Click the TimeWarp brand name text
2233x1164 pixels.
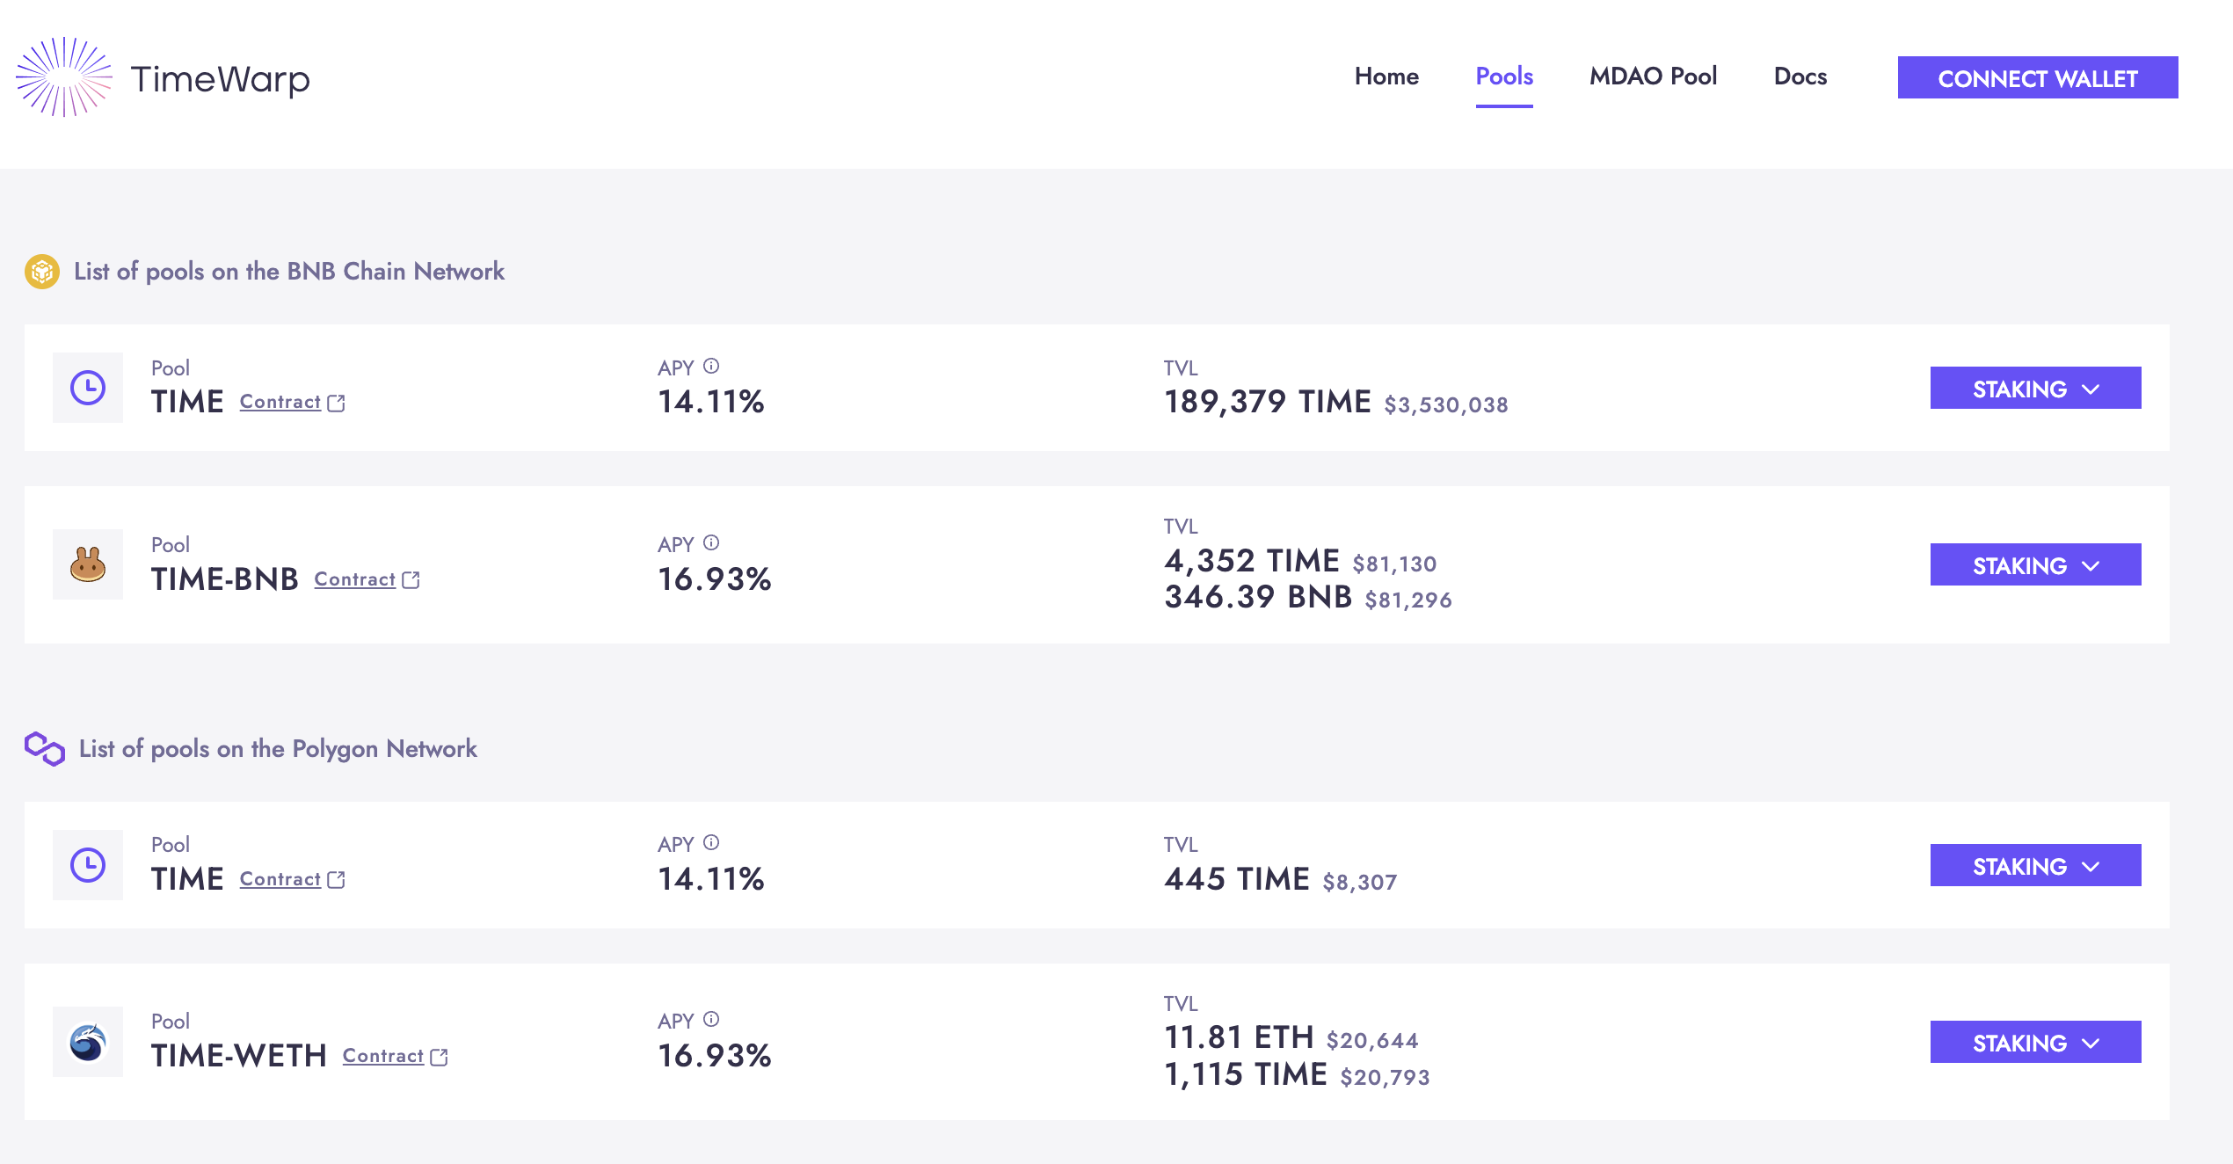click(220, 79)
